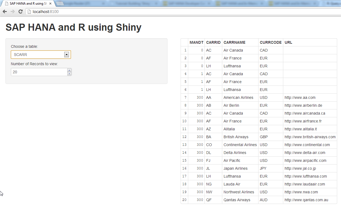Select the http://www.qantas.com.au URL cell
Image resolution: width=341 pixels, height=208 pixels.
pos(310,200)
